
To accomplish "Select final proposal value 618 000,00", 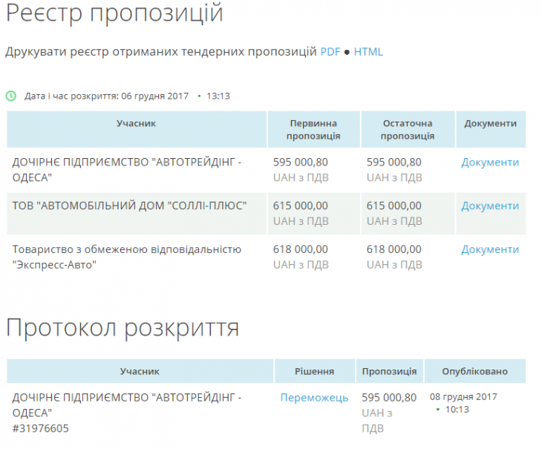I will coord(394,249).
